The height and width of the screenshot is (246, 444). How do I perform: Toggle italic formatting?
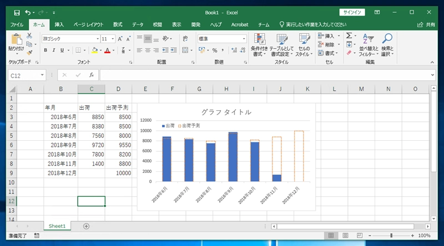pos(53,50)
